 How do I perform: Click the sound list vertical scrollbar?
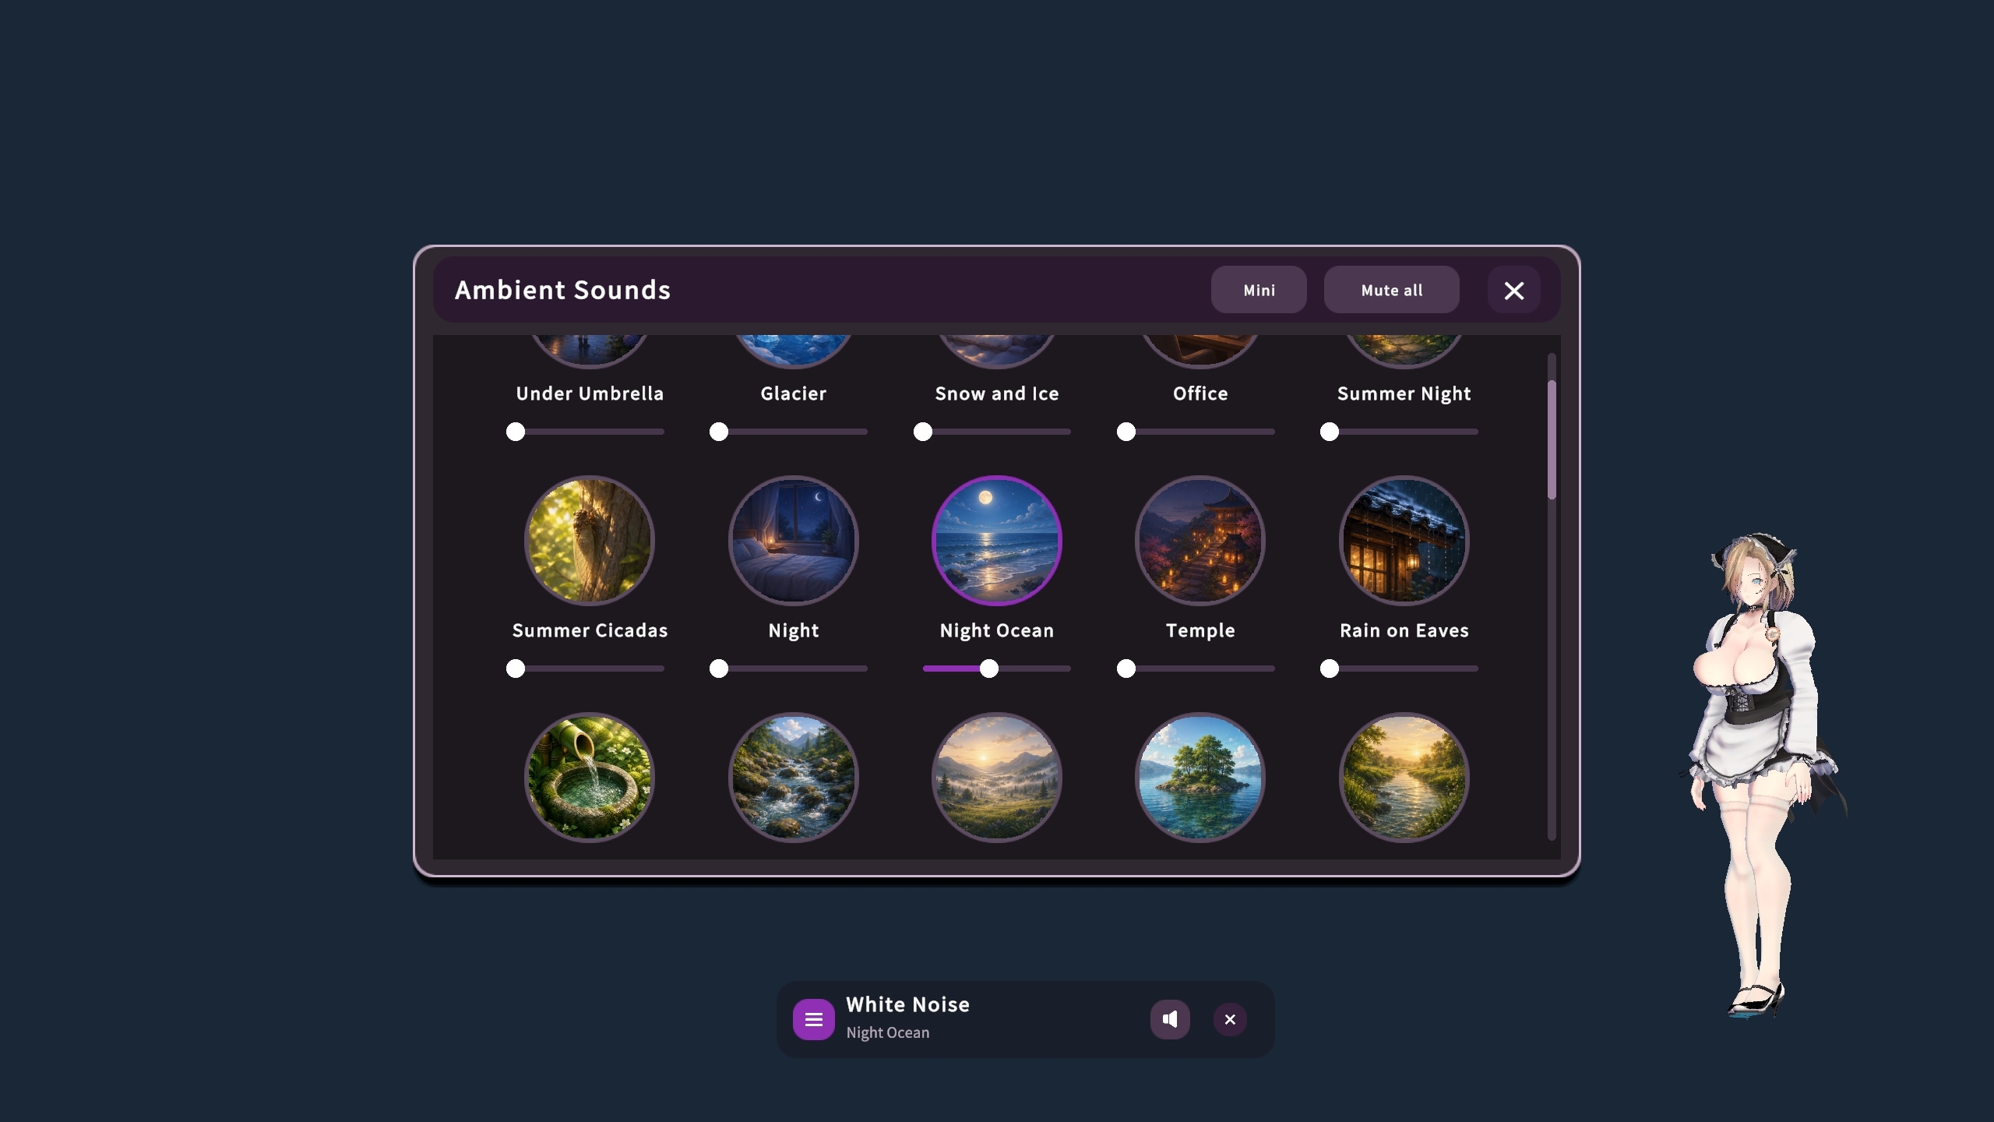(x=1552, y=596)
